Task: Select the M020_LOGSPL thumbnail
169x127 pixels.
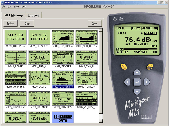Action: (15, 37)
